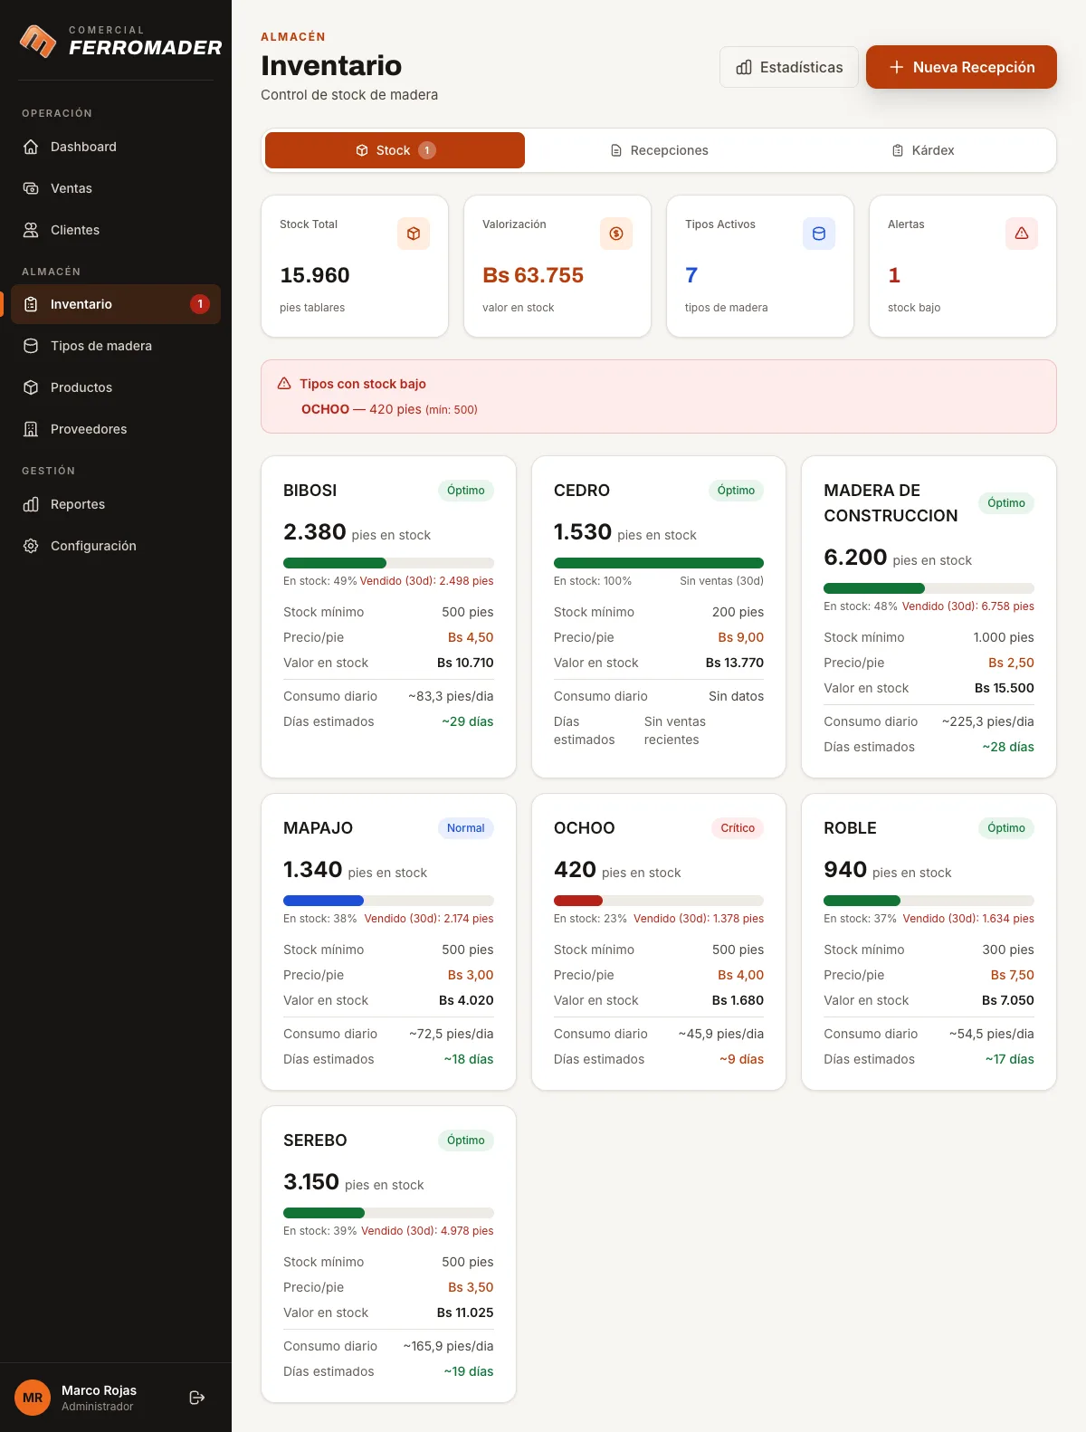This screenshot has width=1086, height=1432.
Task: Switch to the Recepciones tab
Action: (x=659, y=150)
